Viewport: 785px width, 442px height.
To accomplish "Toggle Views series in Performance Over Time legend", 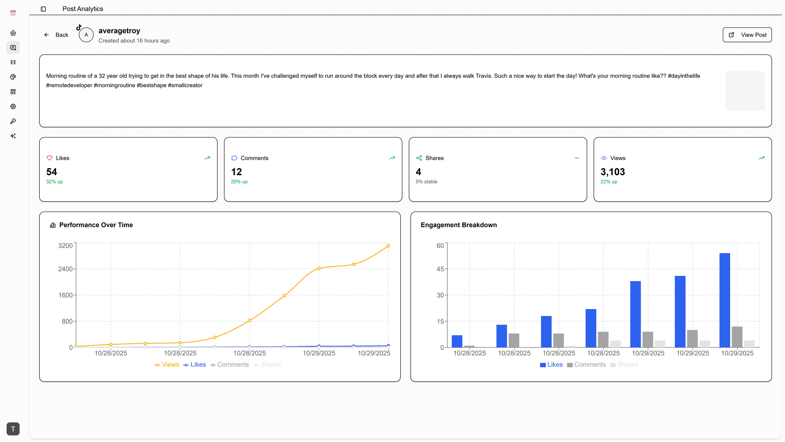I will pos(167,364).
